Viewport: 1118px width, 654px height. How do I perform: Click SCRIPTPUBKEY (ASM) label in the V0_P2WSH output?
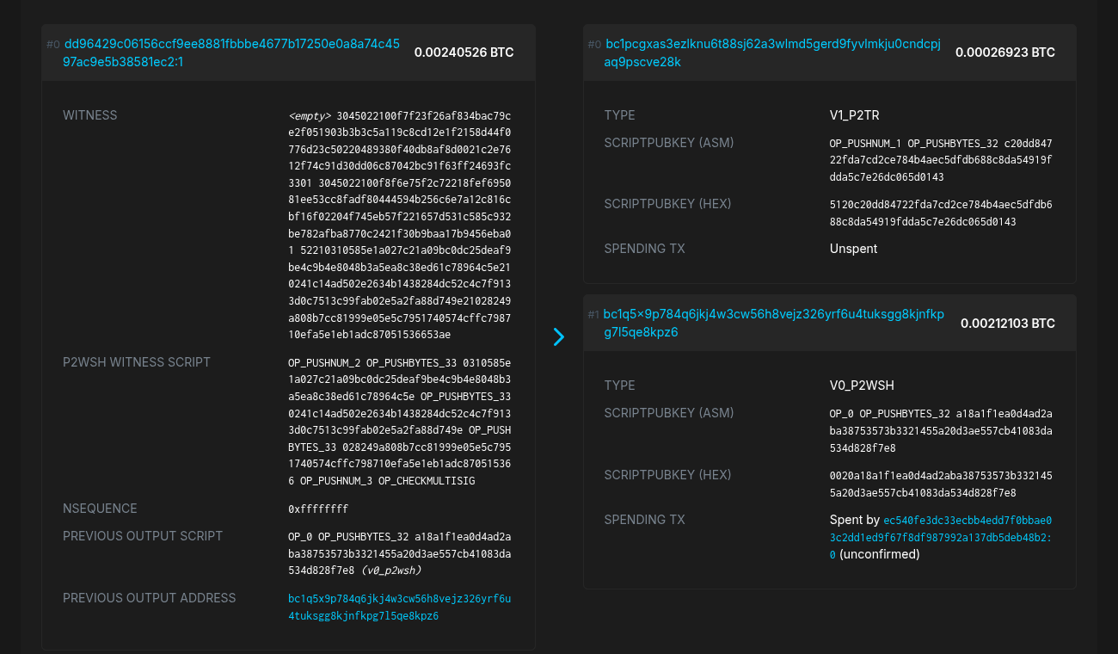point(669,413)
